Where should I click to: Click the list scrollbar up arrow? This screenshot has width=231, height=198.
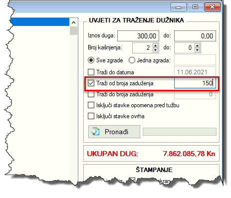(73, 22)
